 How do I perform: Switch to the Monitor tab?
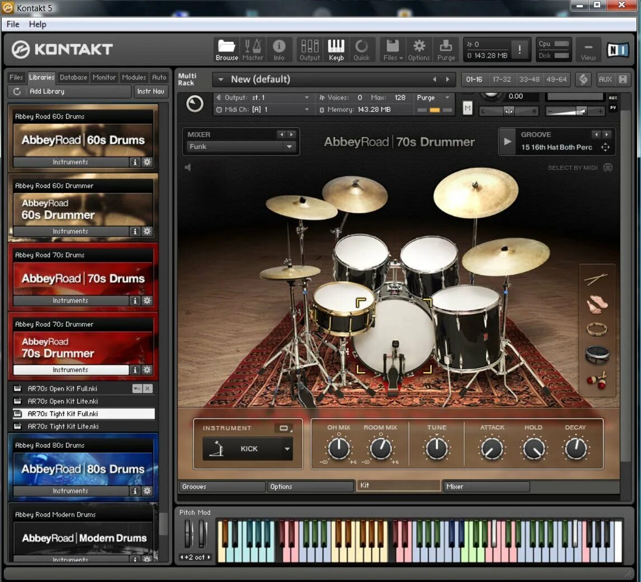[104, 77]
